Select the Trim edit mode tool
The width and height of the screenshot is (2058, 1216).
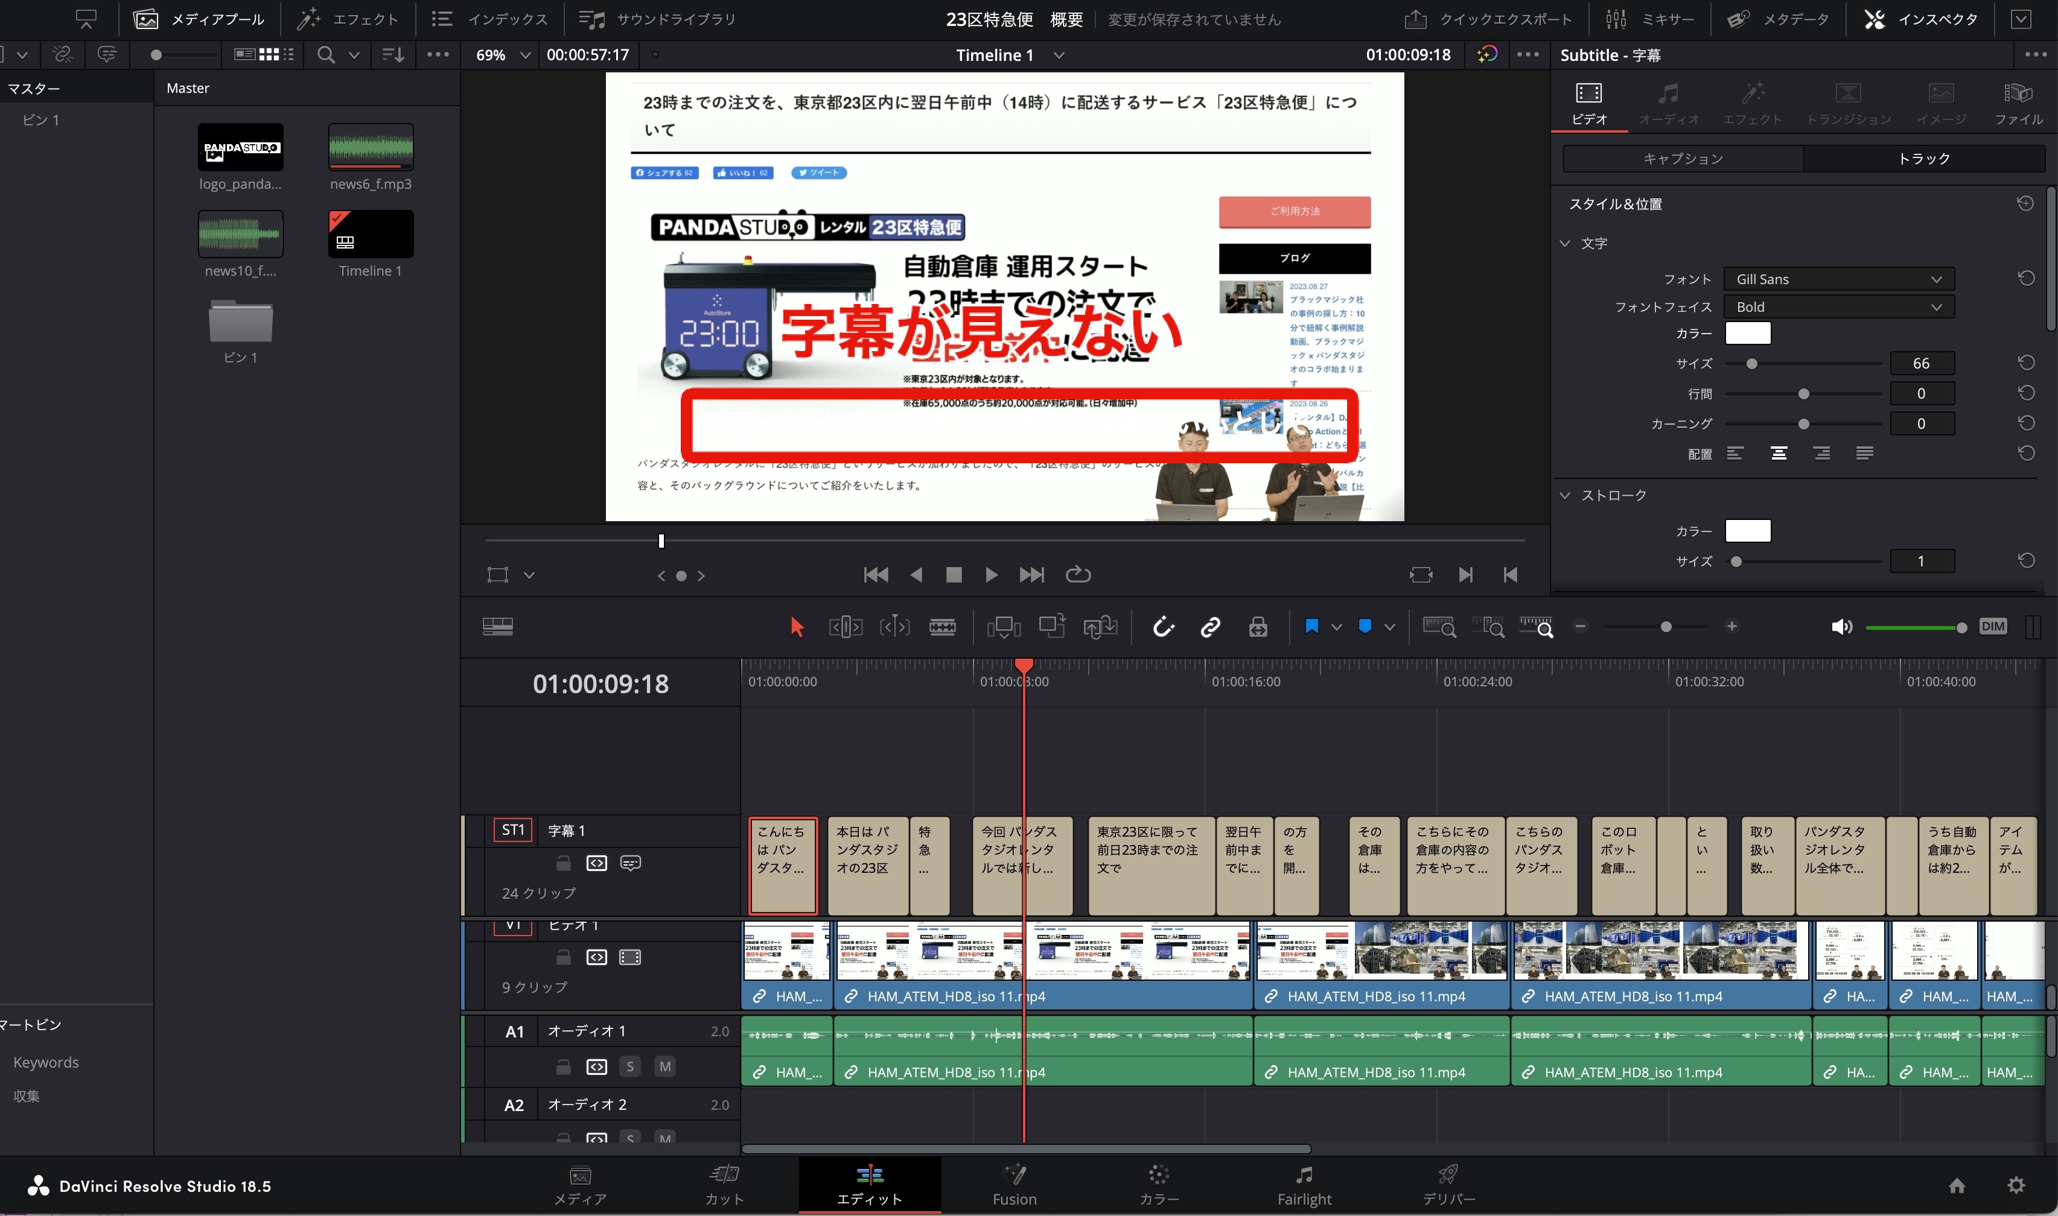846,627
